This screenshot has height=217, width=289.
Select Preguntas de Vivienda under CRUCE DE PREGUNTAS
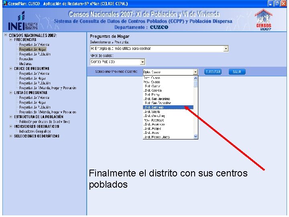pyautogui.click(x=34, y=74)
